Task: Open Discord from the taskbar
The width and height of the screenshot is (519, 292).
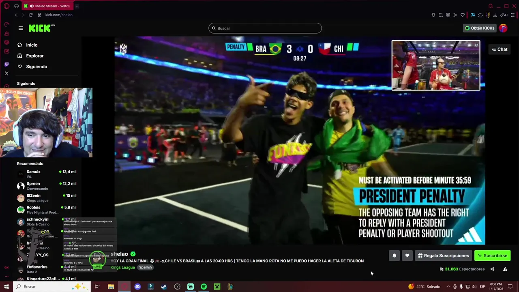Action: point(137,287)
